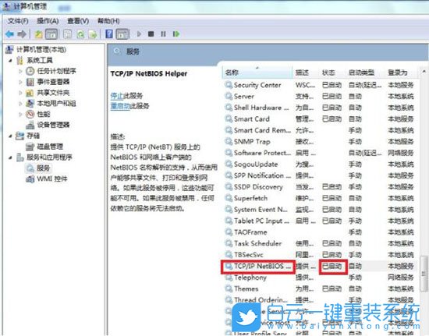Click the Forward arrow in the toolbar
Screen dimensions: 429x336
tap(22, 34)
